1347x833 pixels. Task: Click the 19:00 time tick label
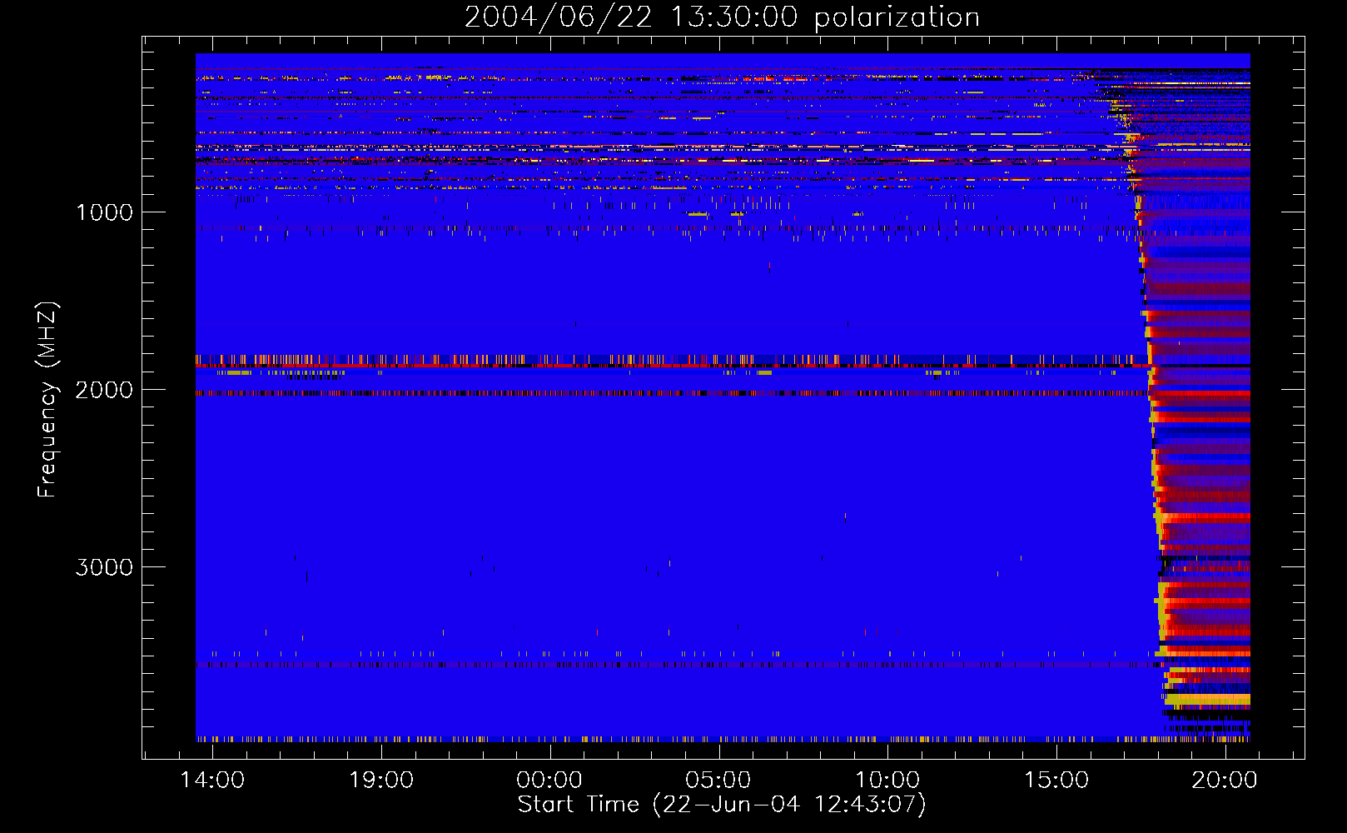[x=381, y=781]
